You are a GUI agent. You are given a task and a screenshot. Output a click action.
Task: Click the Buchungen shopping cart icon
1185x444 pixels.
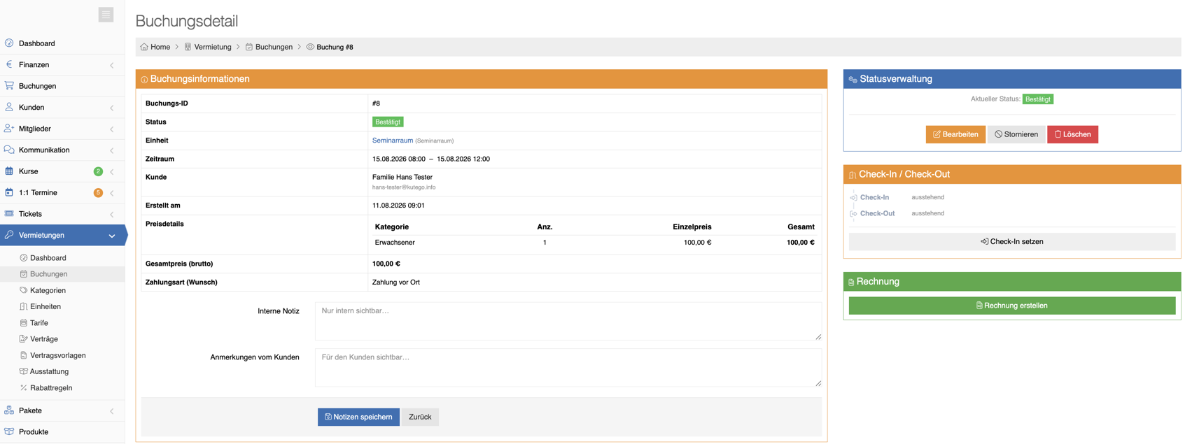coord(9,86)
